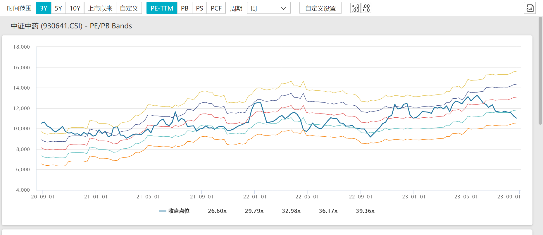Switch to PCF valuation metric
Screen dimensions: 543x235
(x=216, y=8)
